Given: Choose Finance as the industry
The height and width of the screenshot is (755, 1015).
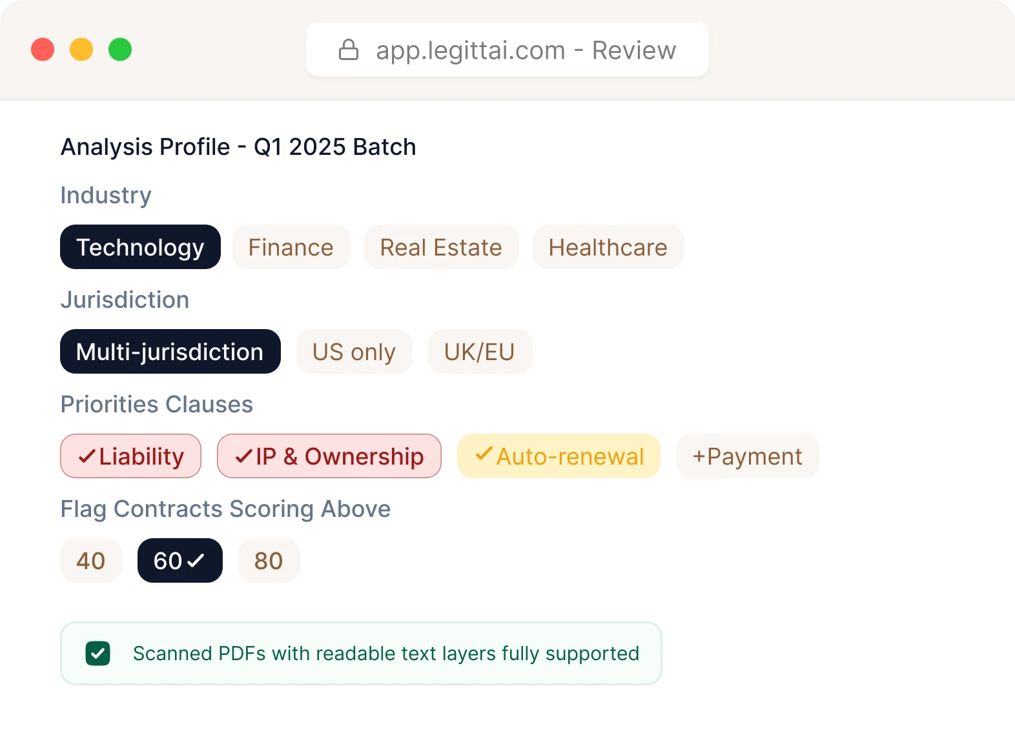Looking at the screenshot, I should point(291,247).
